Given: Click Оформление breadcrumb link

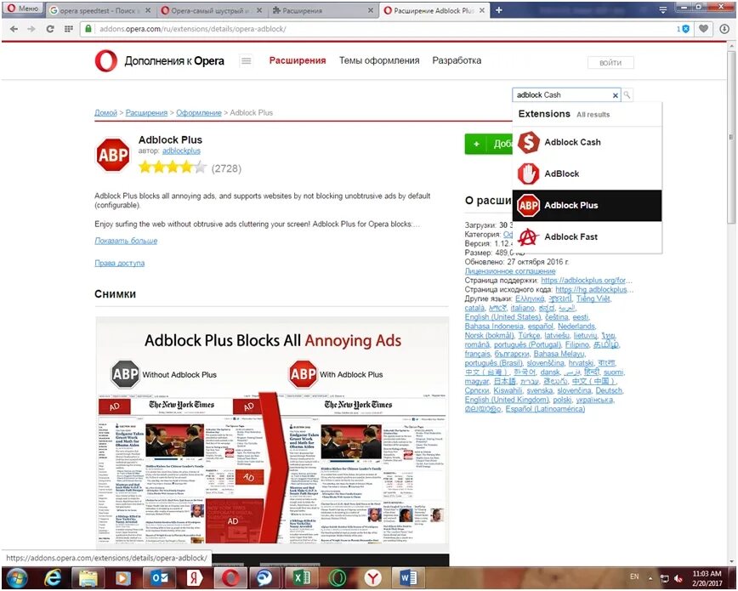Looking at the screenshot, I should [199, 112].
